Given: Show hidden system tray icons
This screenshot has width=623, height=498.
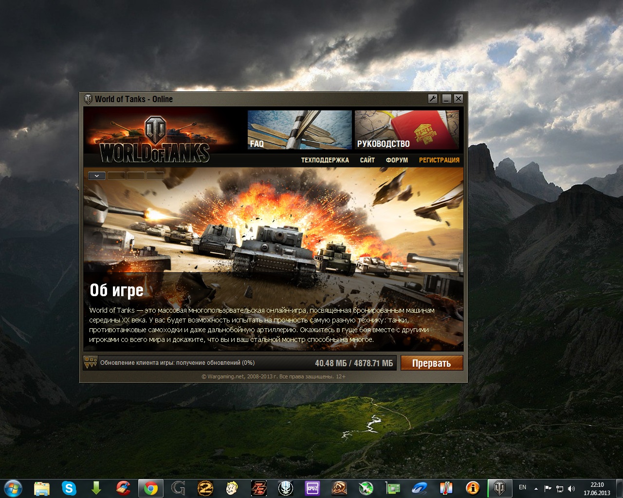Looking at the screenshot, I should click(536, 488).
